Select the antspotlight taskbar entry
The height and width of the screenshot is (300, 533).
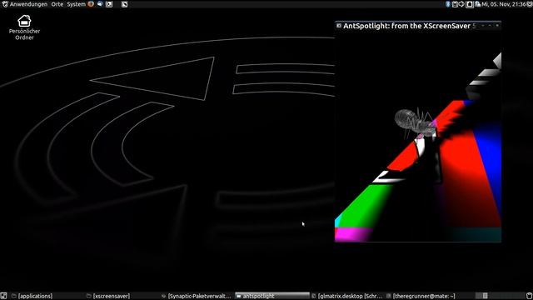(272, 296)
